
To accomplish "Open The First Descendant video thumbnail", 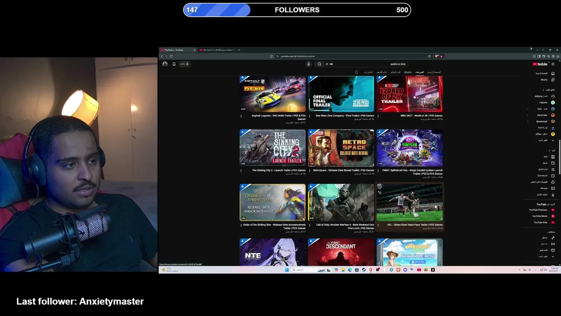I will [x=341, y=252].
